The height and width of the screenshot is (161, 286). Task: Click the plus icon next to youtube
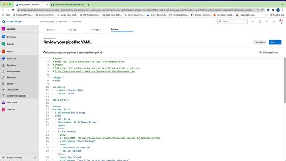pos(35,29)
